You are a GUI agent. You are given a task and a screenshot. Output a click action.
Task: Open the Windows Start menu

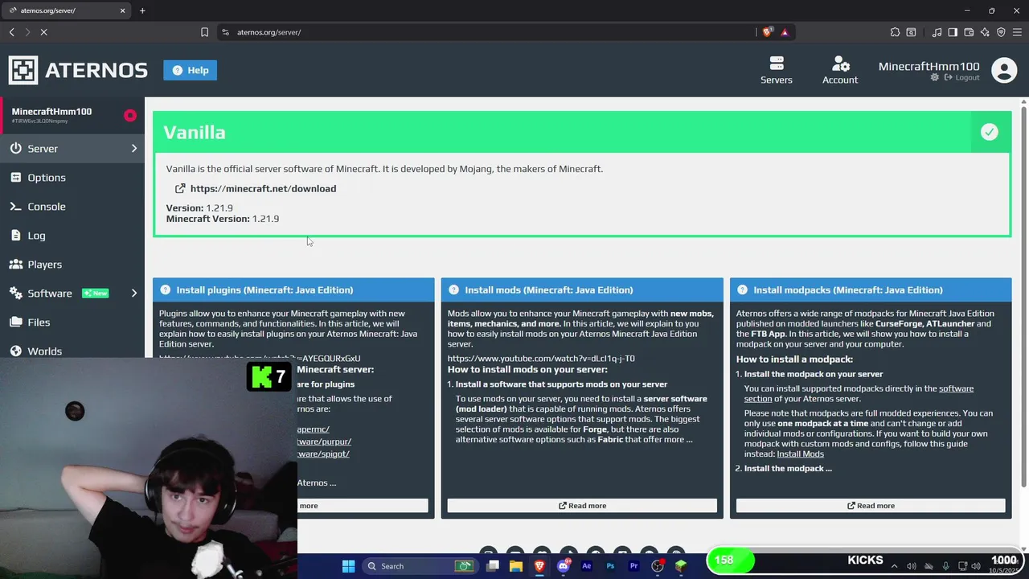tap(348, 566)
